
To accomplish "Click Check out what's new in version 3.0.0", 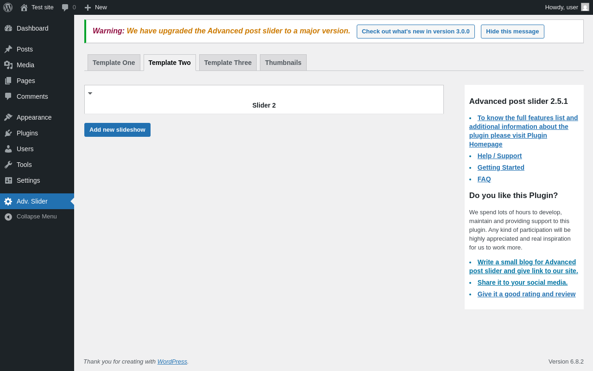I will [416, 32].
